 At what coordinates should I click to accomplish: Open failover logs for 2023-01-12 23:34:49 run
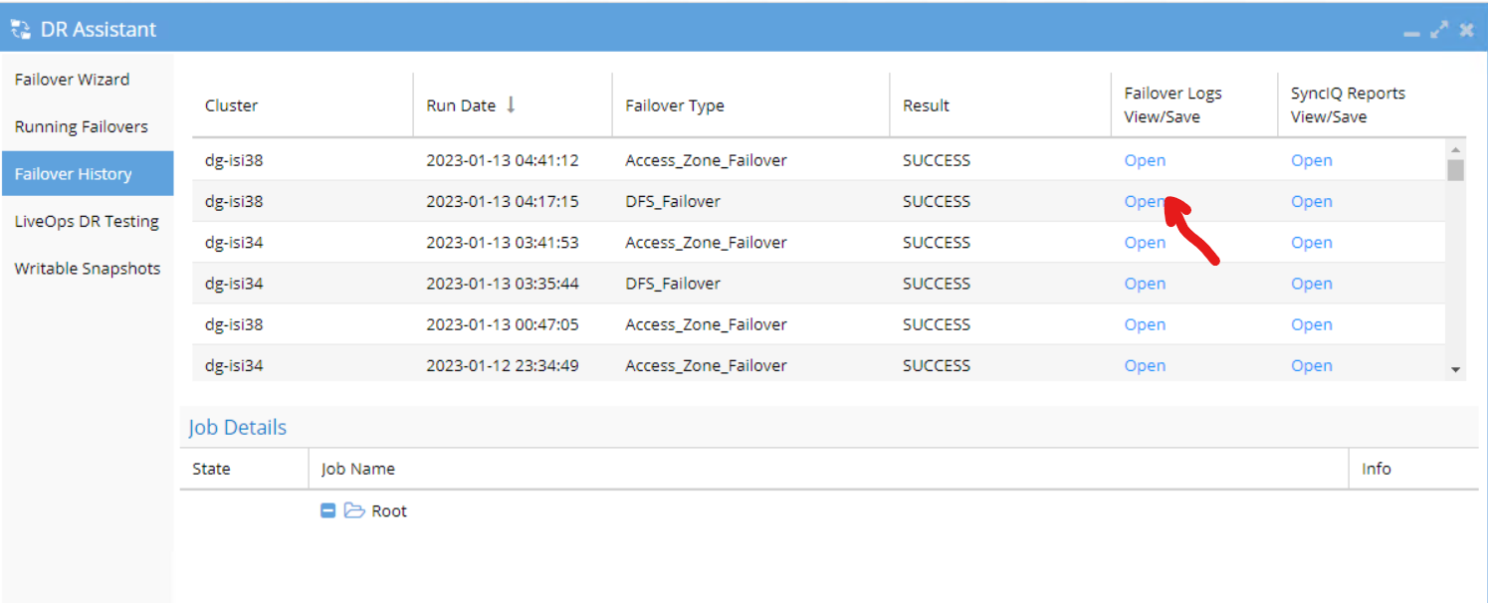pos(1145,365)
